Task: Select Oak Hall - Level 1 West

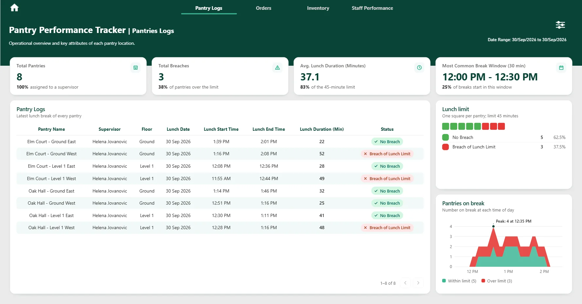Action: click(x=220, y=228)
